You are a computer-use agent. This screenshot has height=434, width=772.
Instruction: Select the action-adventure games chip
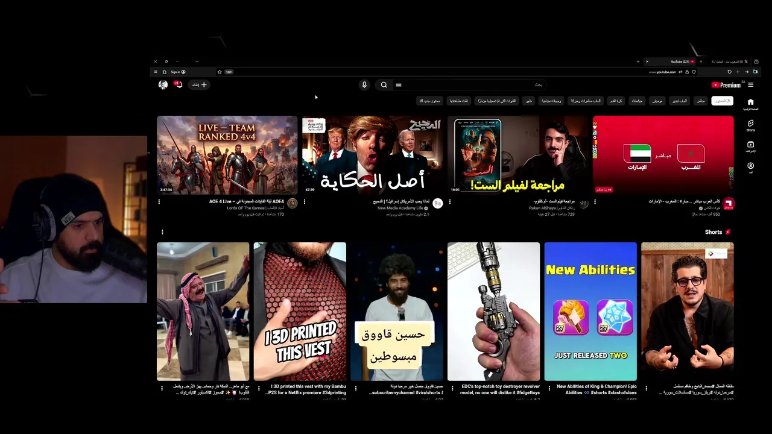[x=586, y=101]
